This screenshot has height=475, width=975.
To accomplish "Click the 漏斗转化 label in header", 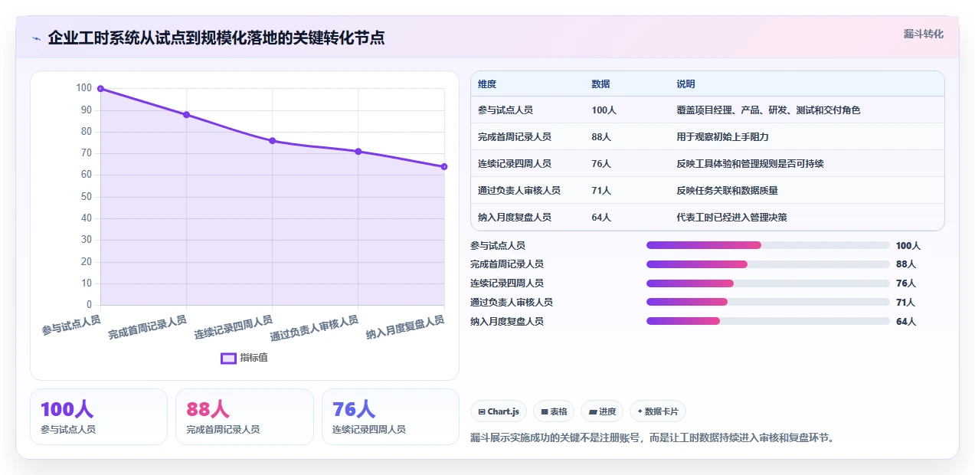I will [x=923, y=34].
